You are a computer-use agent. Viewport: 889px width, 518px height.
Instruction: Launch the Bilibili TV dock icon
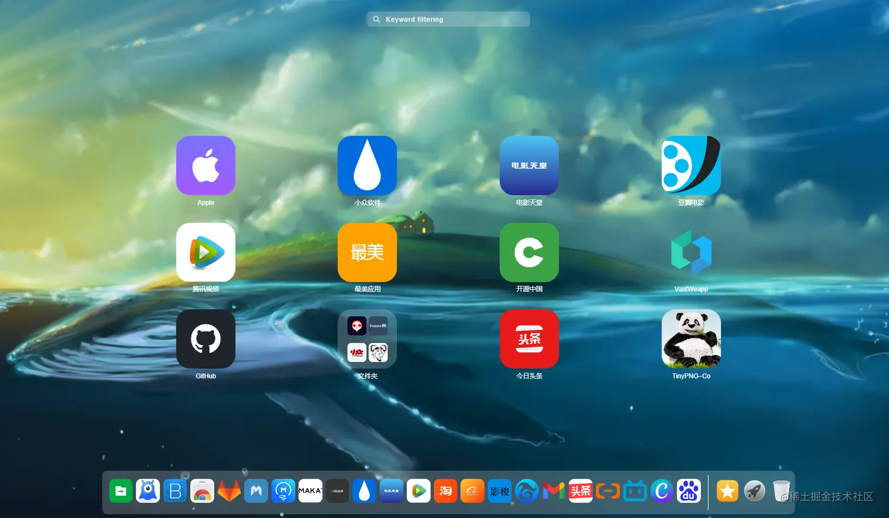point(635,491)
